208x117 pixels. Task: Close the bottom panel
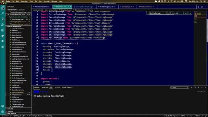[x=205, y=87]
